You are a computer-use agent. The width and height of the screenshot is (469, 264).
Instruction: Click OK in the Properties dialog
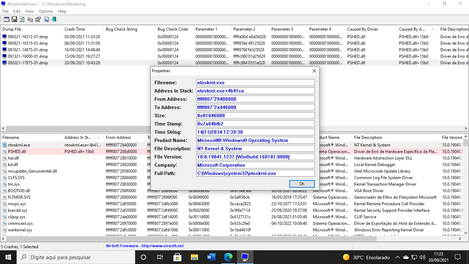coord(302,184)
